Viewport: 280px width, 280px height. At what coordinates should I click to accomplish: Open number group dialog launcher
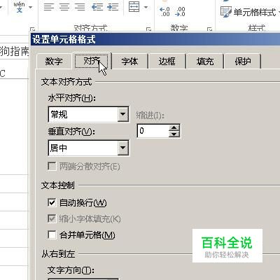pos(209,29)
